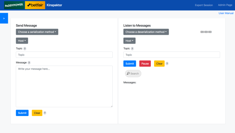The width and height of the screenshot is (235, 133).
Task: Open the User Manual link
Action: [x=226, y=13]
